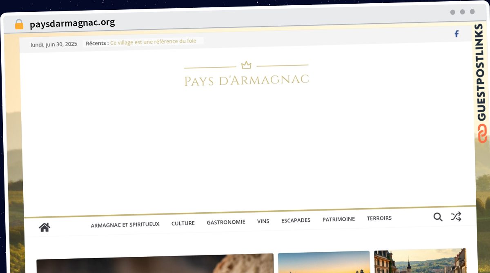Open recent post 'Ce village est une référence'
The height and width of the screenshot is (273, 490).
point(153,42)
